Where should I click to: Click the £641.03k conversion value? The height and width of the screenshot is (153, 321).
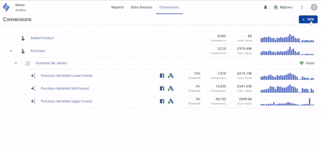(x=245, y=86)
